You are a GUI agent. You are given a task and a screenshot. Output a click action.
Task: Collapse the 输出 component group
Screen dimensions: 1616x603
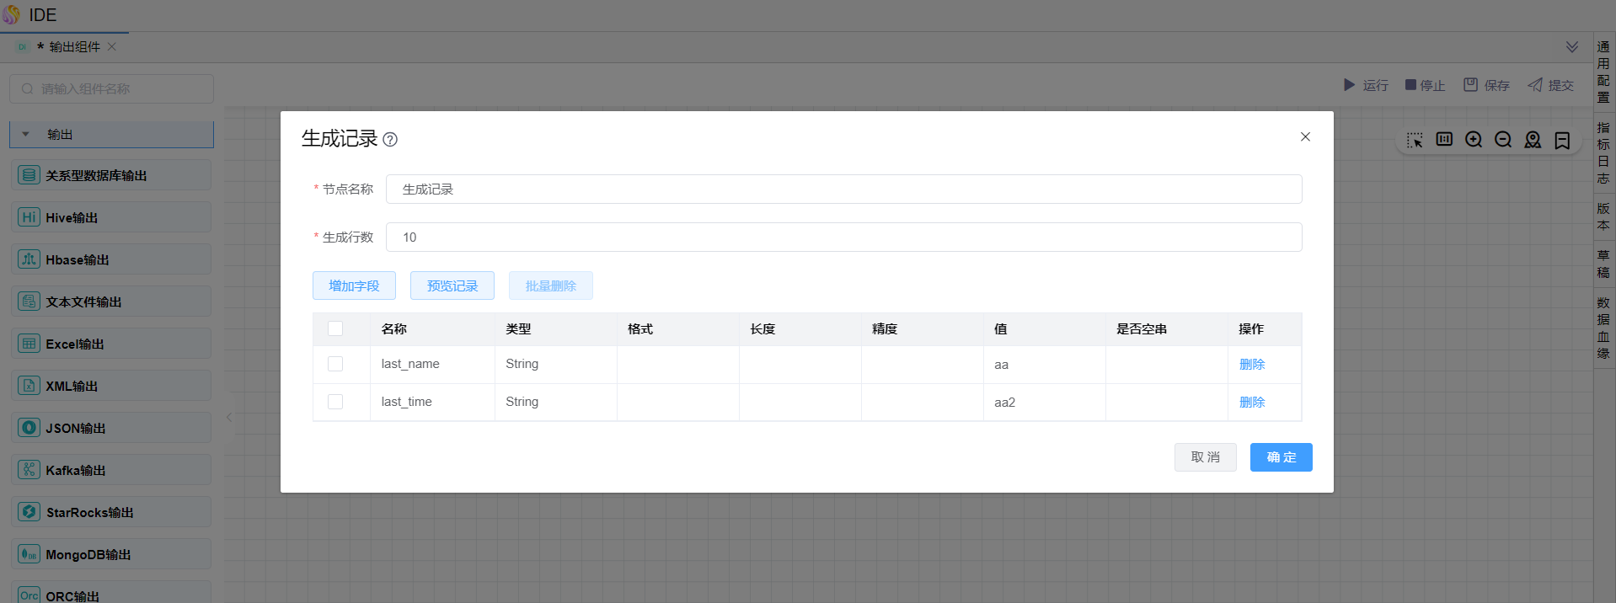tap(26, 135)
